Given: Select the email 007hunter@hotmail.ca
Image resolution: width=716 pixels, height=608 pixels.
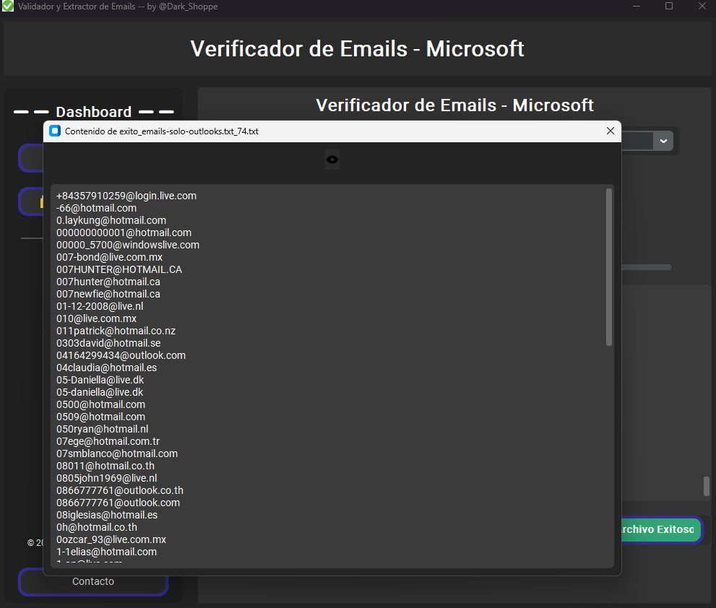Looking at the screenshot, I should tap(107, 282).
